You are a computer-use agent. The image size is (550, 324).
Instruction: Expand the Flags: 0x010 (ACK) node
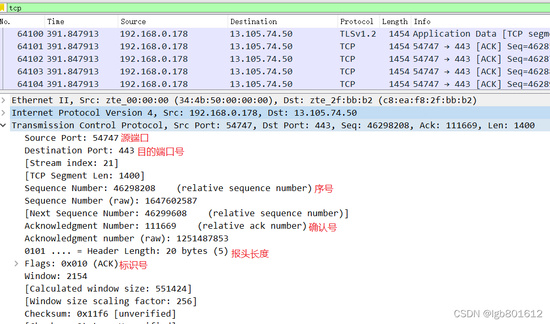coord(16,264)
